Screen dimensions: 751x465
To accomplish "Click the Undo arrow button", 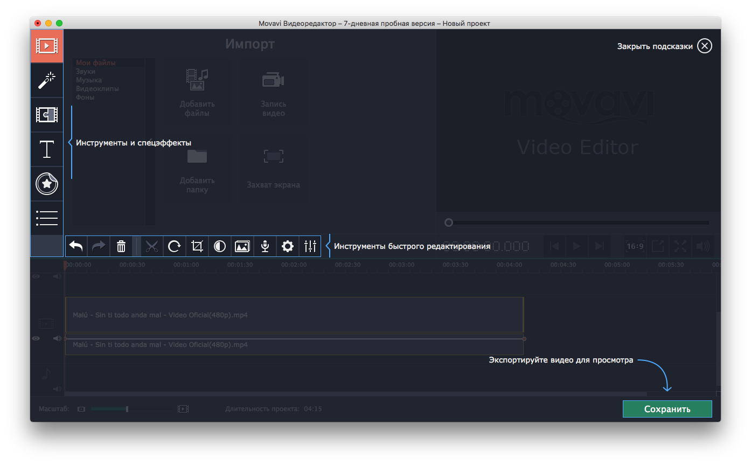I will [x=77, y=246].
